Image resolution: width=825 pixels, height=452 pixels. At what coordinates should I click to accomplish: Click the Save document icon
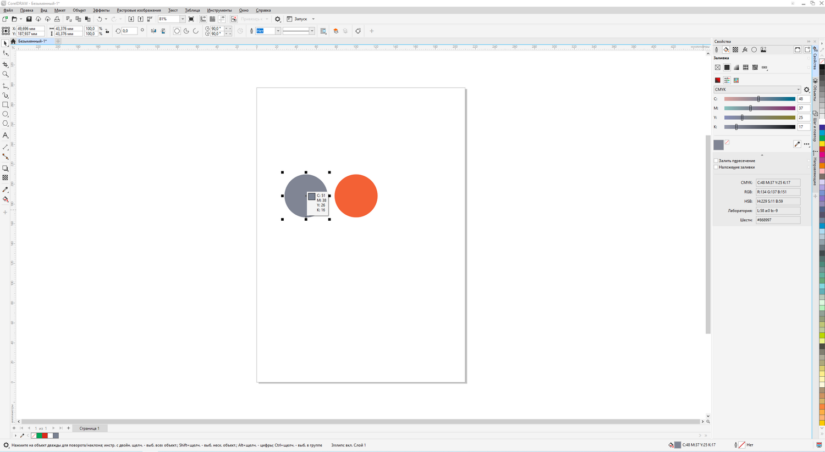tap(29, 19)
